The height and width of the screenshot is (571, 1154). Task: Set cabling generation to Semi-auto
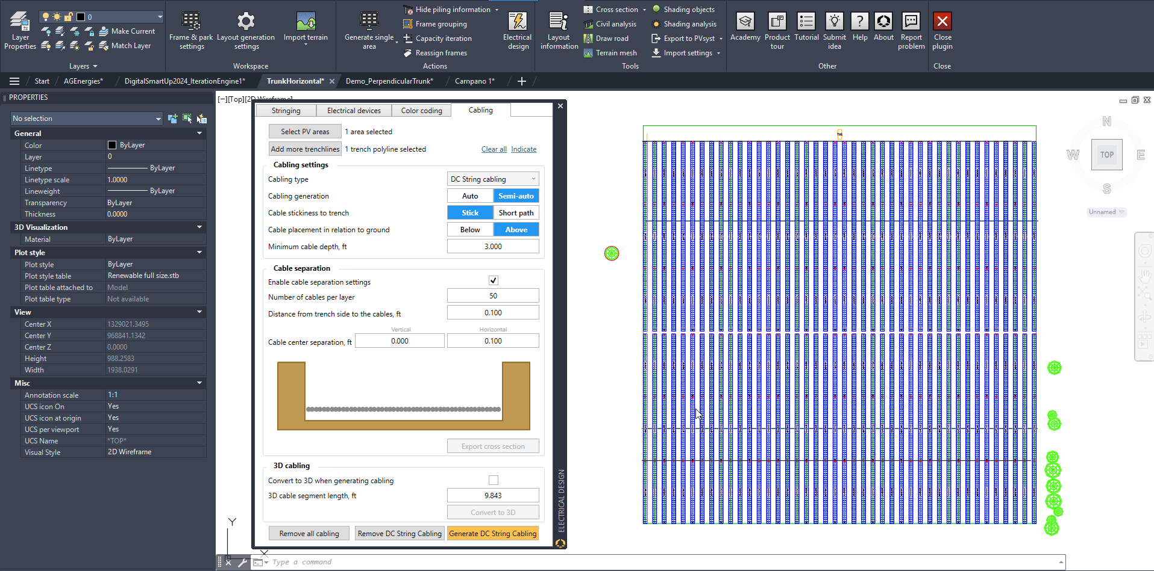[516, 196]
